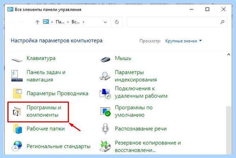Image resolution: width=236 pixels, height=158 pixels.
Task: Click the search magnifier icon
Action: [x=222, y=22]
